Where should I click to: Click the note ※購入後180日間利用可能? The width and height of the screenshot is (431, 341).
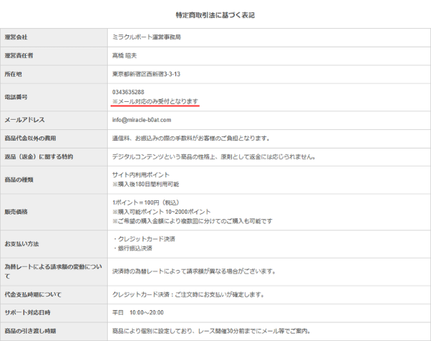[x=146, y=184]
